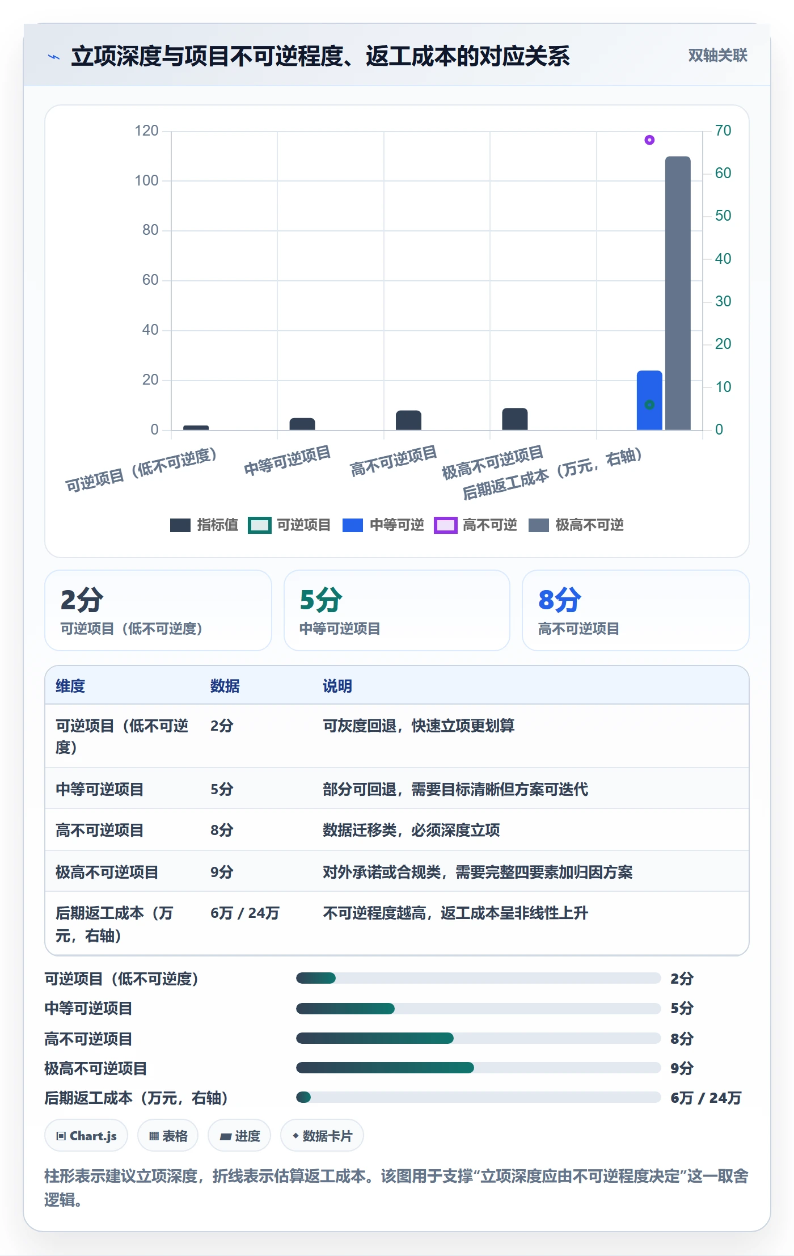Click the 数据 column header
This screenshot has height=1256, width=794.
225,686
